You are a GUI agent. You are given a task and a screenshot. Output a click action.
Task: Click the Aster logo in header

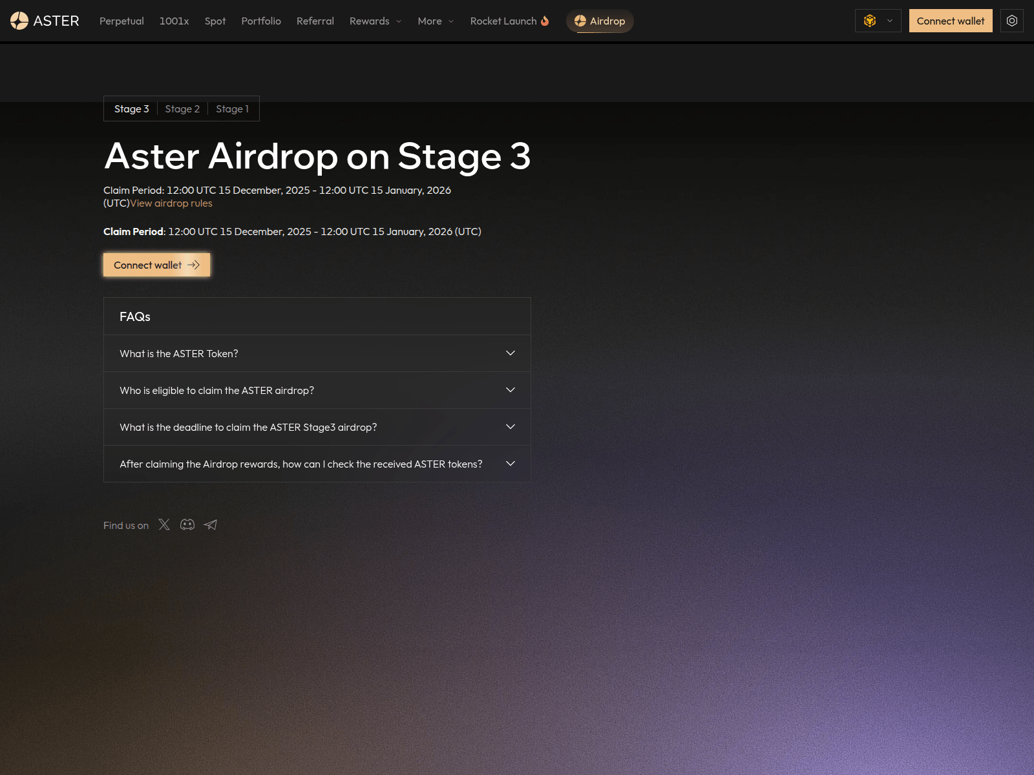tap(45, 21)
